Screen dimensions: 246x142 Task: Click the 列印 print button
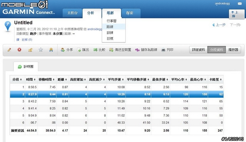[x=167, y=50]
